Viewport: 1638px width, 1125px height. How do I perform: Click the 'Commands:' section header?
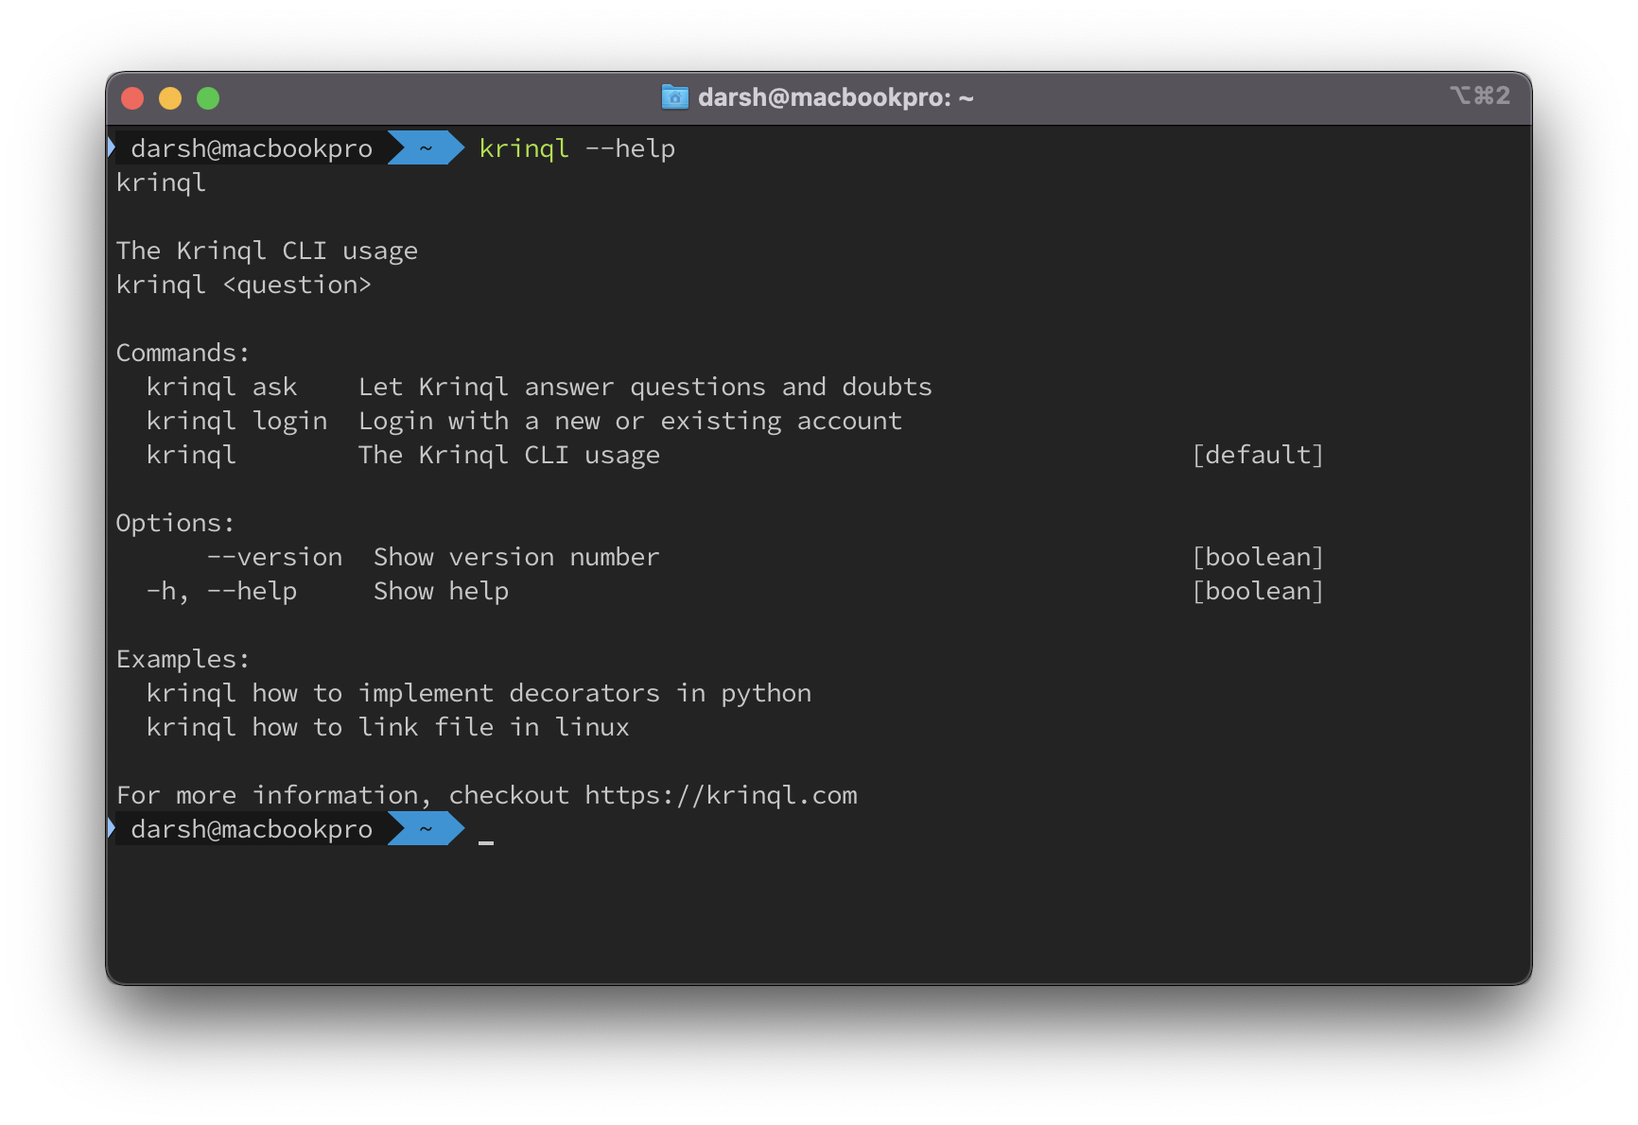click(x=183, y=353)
